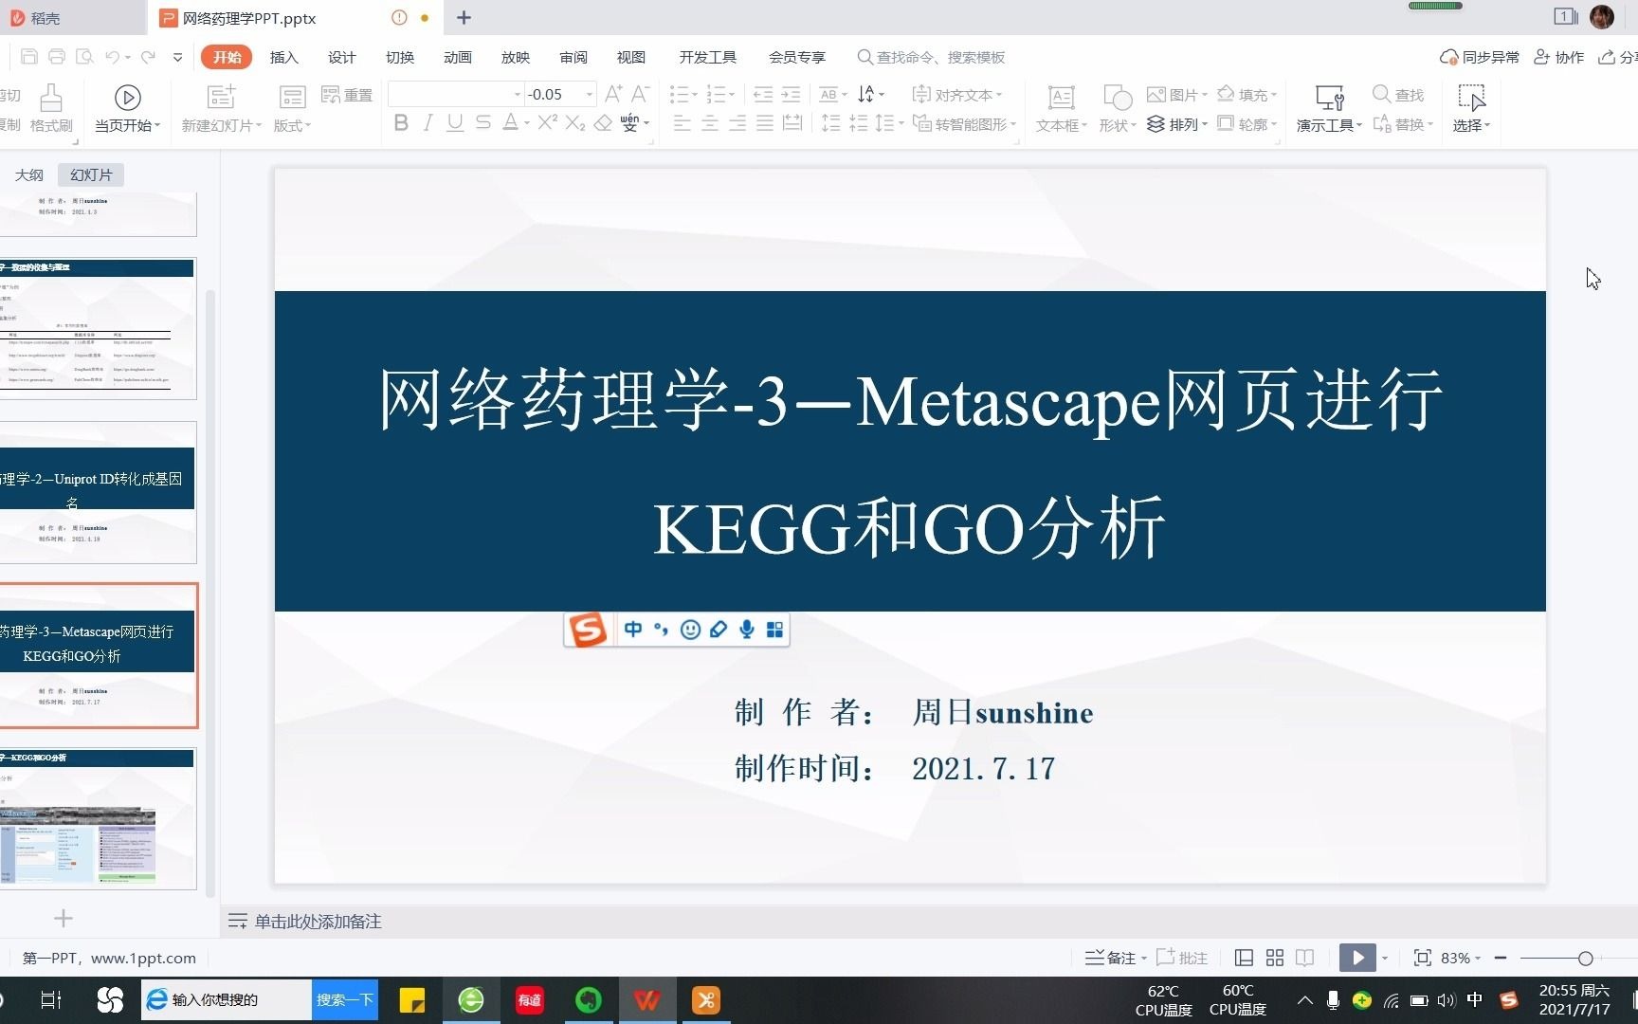Toggle underline formatting
The image size is (1638, 1024).
tap(455, 123)
